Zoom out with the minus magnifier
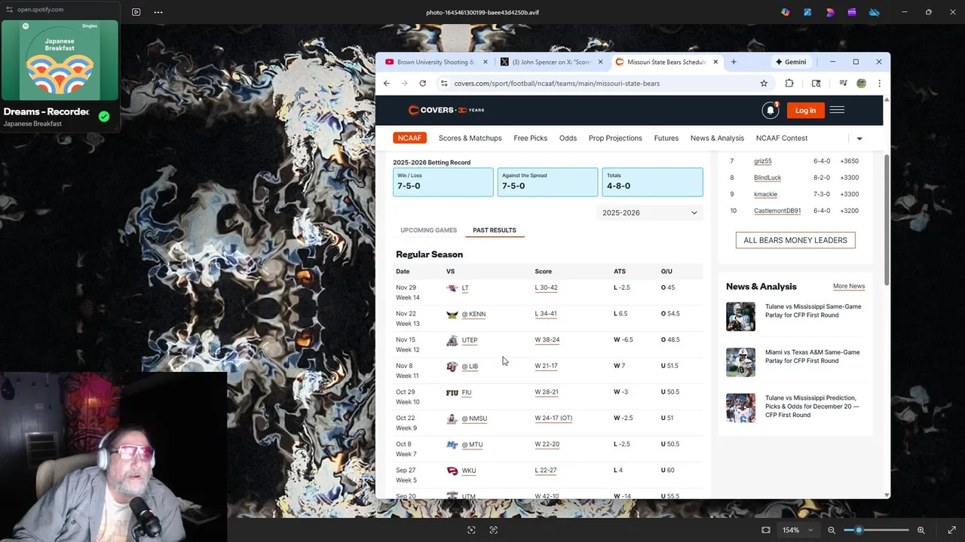The width and height of the screenshot is (965, 542). pyautogui.click(x=832, y=530)
